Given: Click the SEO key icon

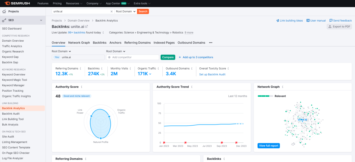Looking at the screenshot, I should pos(4,20).
